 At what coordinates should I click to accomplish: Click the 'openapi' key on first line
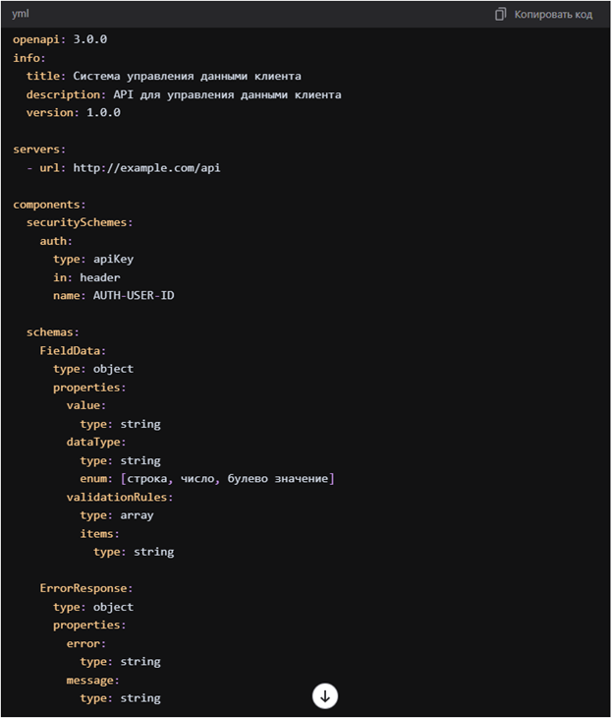[36, 40]
